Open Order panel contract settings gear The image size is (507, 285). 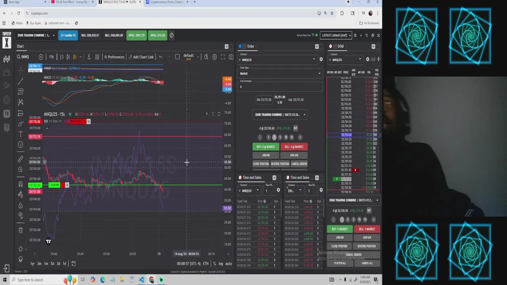(321, 59)
